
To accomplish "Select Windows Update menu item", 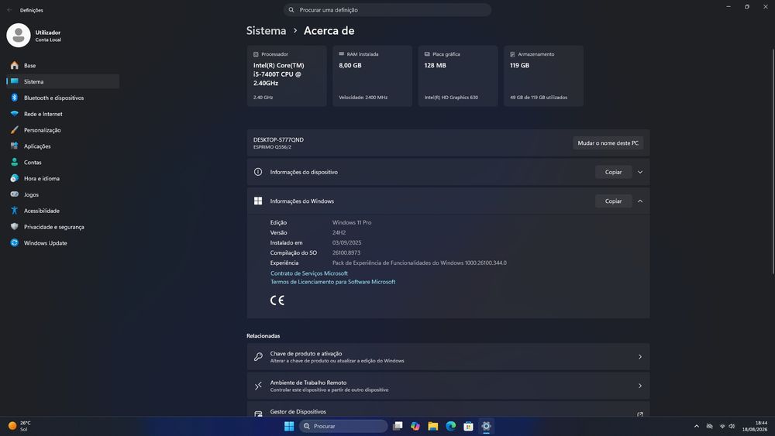I will [x=64, y=243].
